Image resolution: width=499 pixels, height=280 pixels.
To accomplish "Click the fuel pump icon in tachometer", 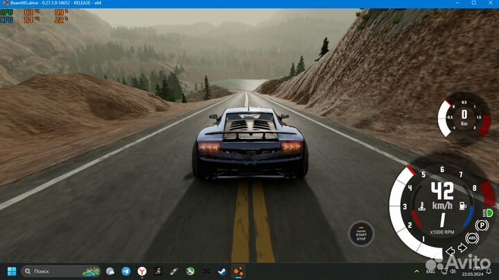I will pyautogui.click(x=463, y=206).
